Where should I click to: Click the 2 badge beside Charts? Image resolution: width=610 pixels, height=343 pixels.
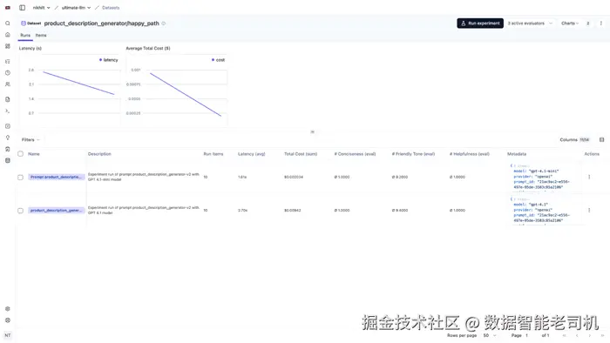[x=588, y=24]
